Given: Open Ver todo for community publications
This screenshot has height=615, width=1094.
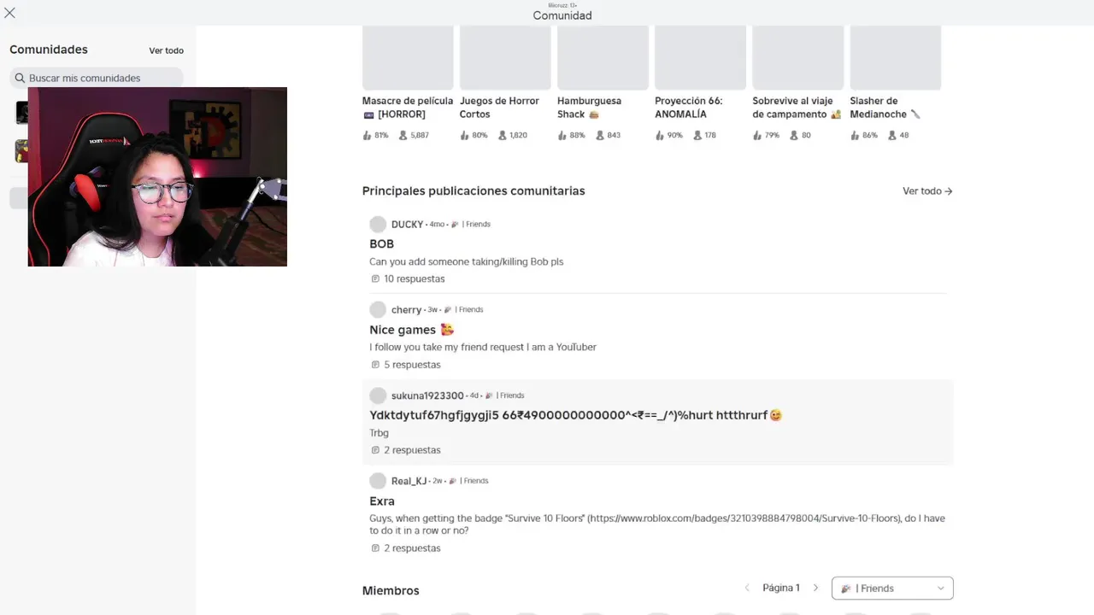Looking at the screenshot, I should [927, 191].
